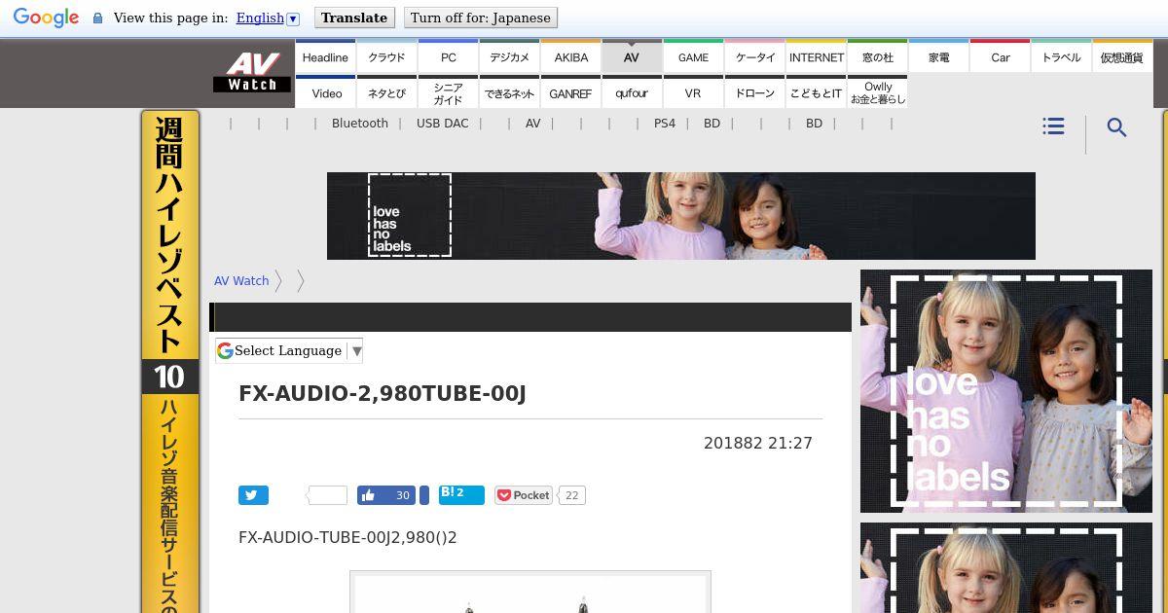Image resolution: width=1168 pixels, height=613 pixels.
Task: Click the Hatena bookmark B! button
Action: tap(461, 494)
